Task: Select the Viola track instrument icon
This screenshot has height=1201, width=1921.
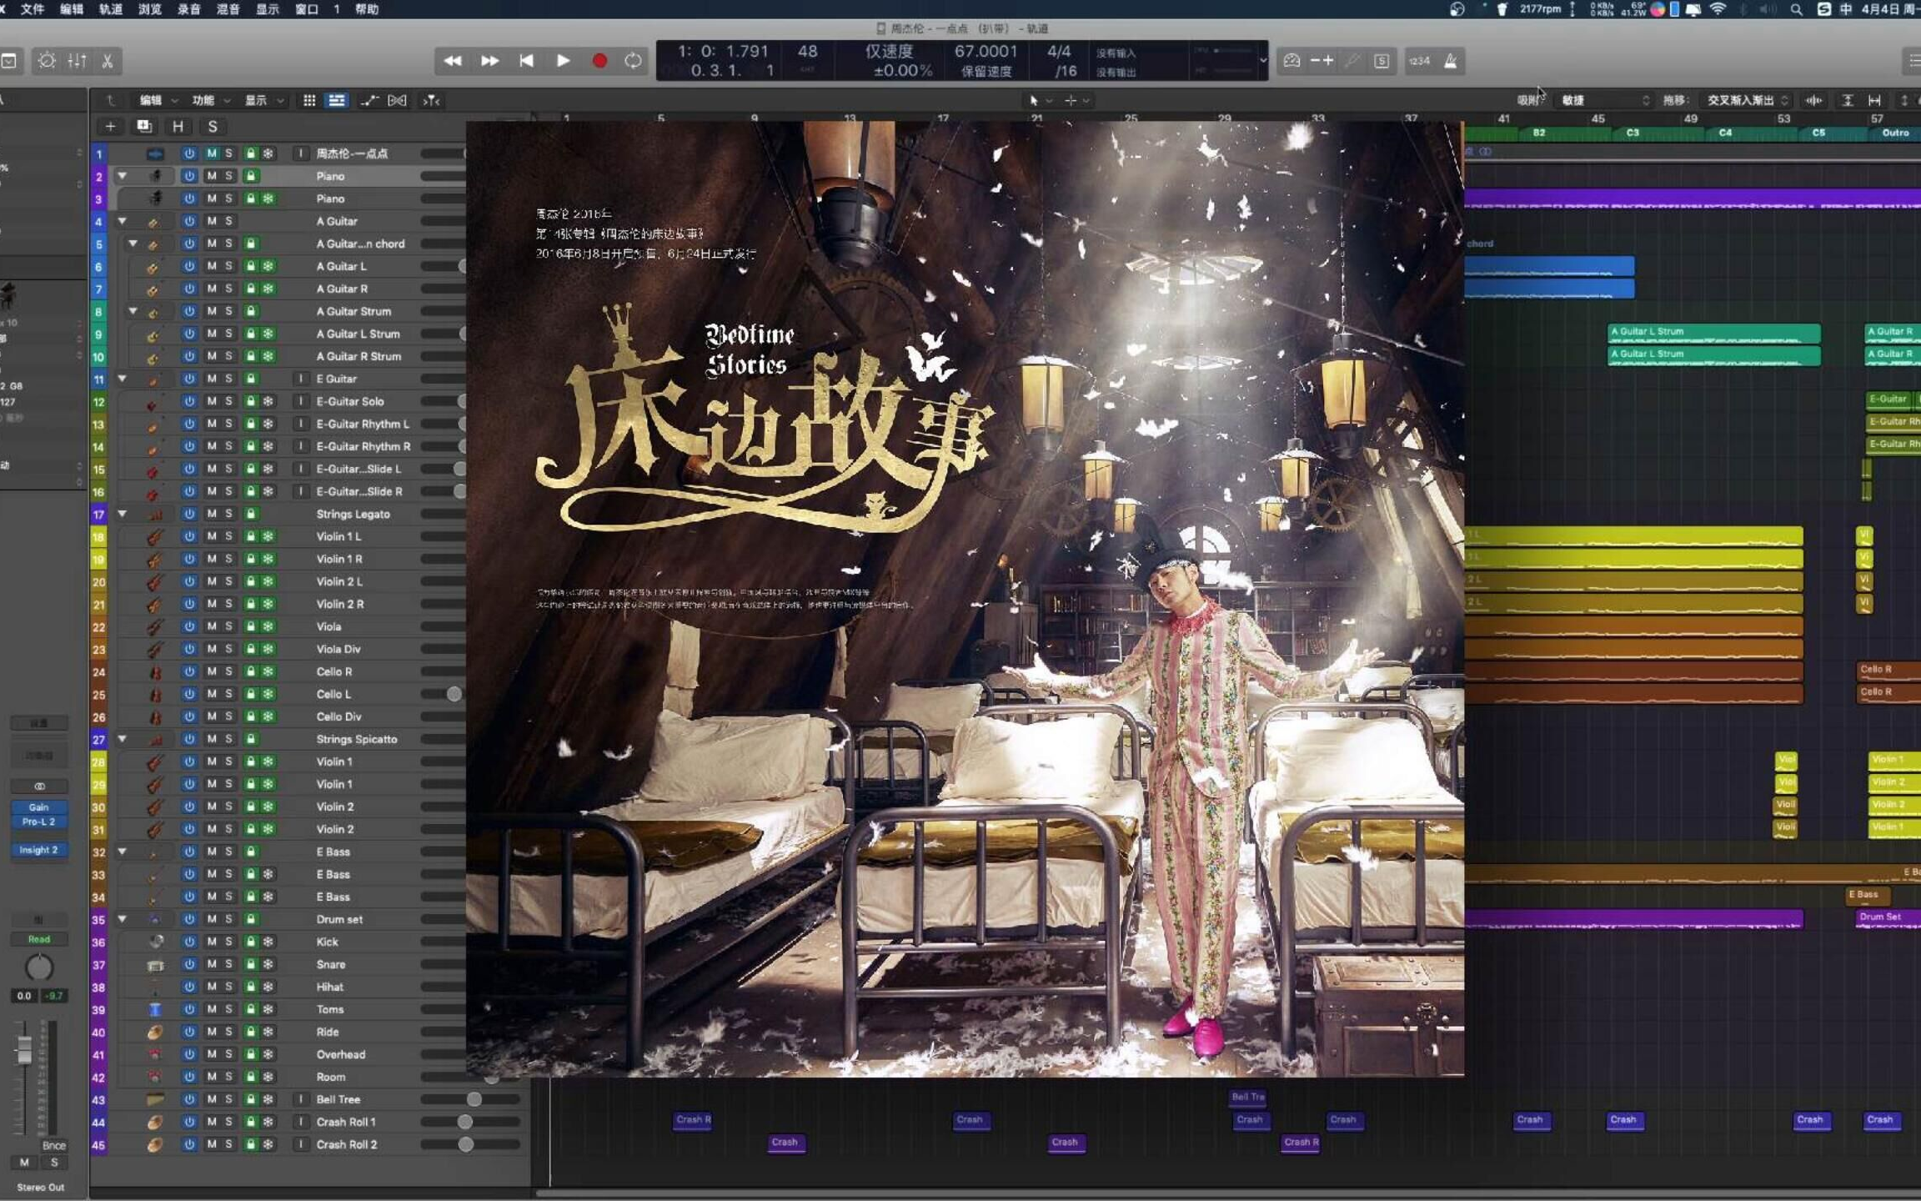Action: pos(155,626)
